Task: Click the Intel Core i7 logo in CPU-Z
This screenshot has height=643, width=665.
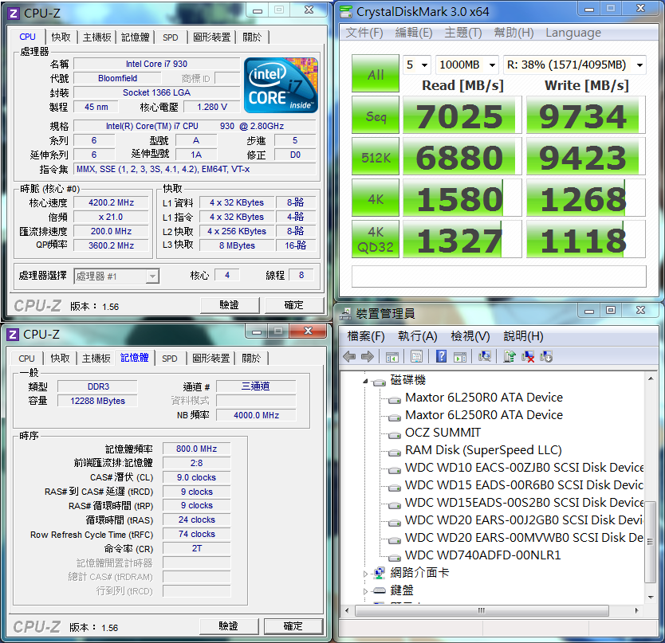Action: coord(281,85)
